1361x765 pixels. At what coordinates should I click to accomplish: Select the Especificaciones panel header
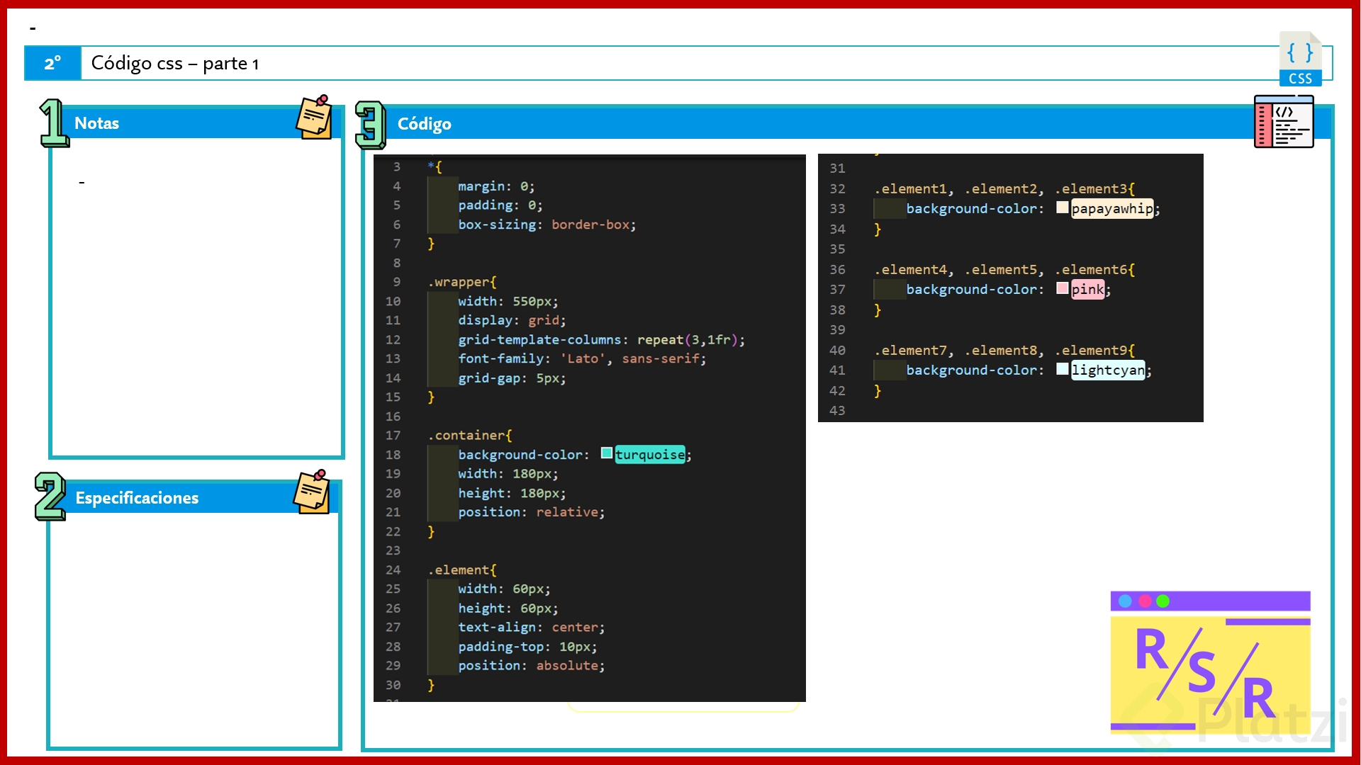point(194,498)
